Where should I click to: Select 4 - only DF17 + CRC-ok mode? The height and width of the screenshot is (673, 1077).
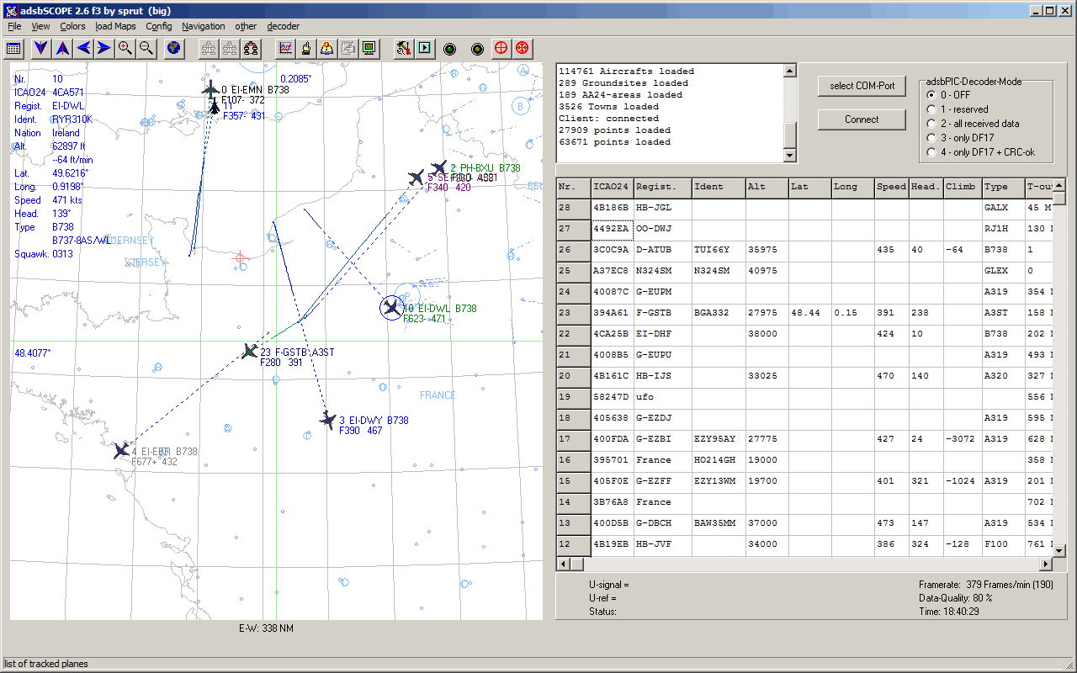click(x=932, y=151)
